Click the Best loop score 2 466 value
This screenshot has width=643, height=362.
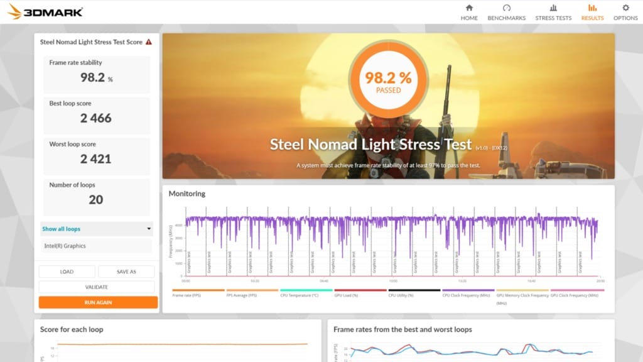coord(95,118)
